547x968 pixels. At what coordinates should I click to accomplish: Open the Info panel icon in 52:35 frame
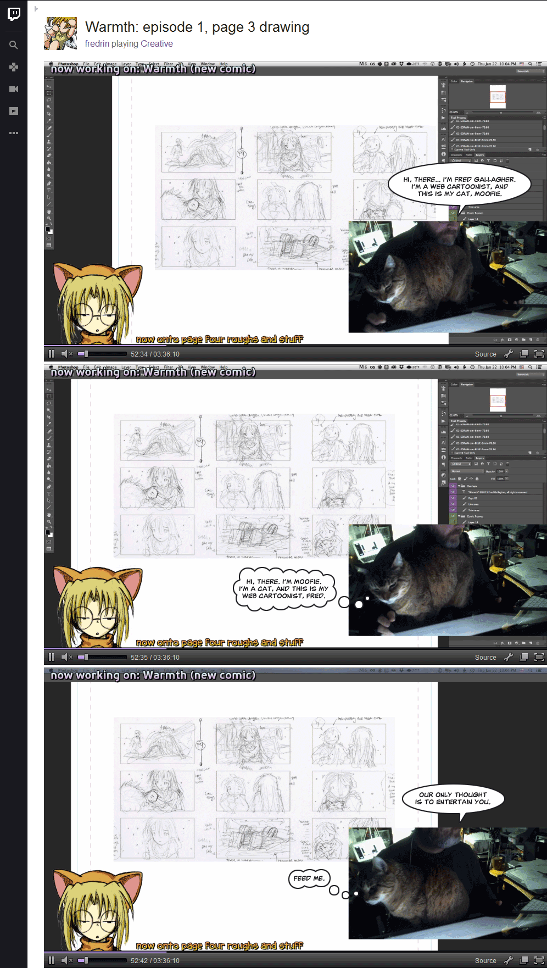443,457
